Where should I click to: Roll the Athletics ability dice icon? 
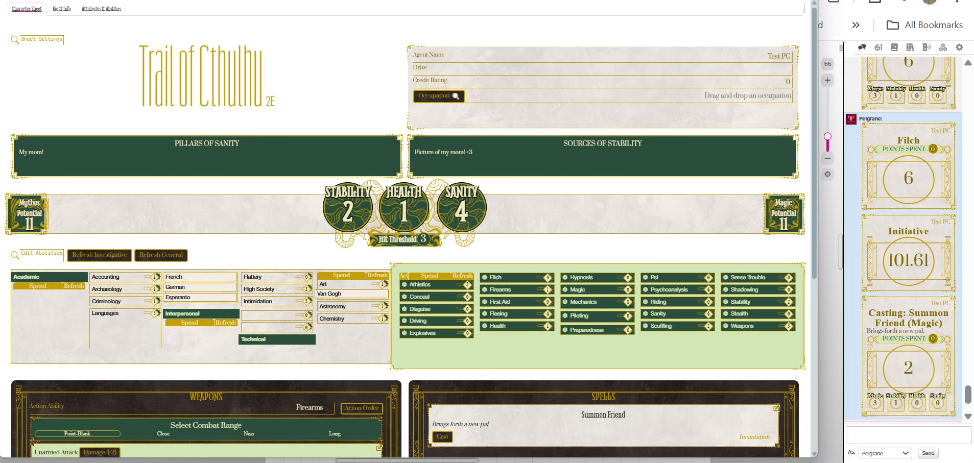click(404, 285)
